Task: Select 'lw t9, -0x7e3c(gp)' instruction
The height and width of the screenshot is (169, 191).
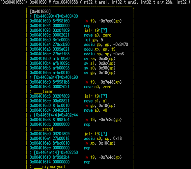Action: 103,120
